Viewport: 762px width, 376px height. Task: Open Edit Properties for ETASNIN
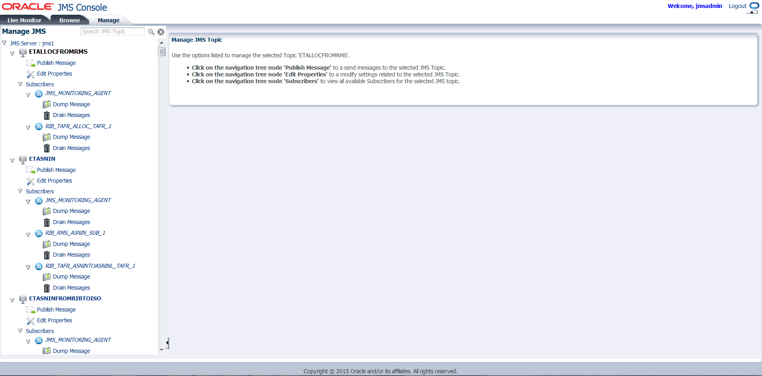click(x=55, y=181)
